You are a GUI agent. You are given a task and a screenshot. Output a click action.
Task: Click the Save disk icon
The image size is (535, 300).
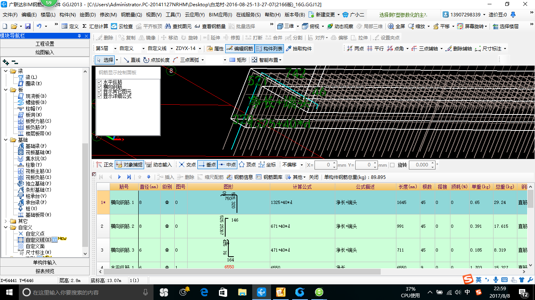[28, 26]
